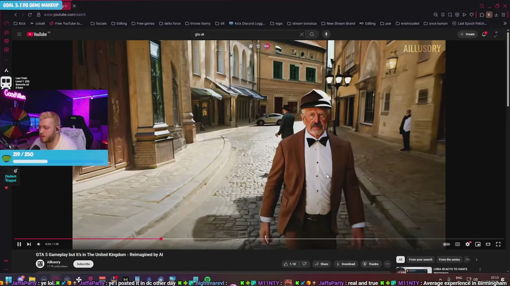510x286 pixels.
Task: Open the cobalt bookmark
Action: (37, 23)
